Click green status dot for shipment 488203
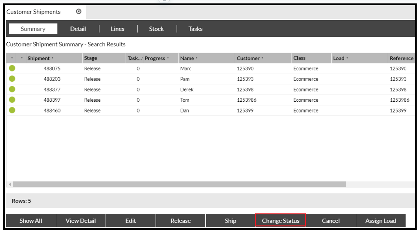This screenshot has height=234, width=420. (12, 79)
